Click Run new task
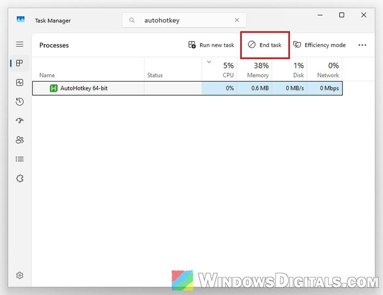The height and width of the screenshot is (295, 383). (211, 45)
